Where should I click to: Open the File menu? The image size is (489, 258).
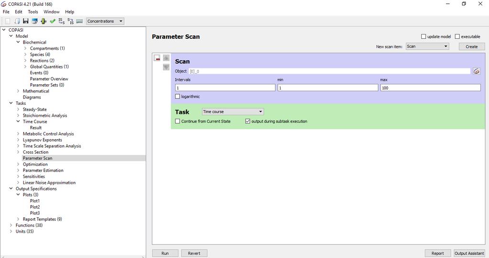(x=6, y=12)
